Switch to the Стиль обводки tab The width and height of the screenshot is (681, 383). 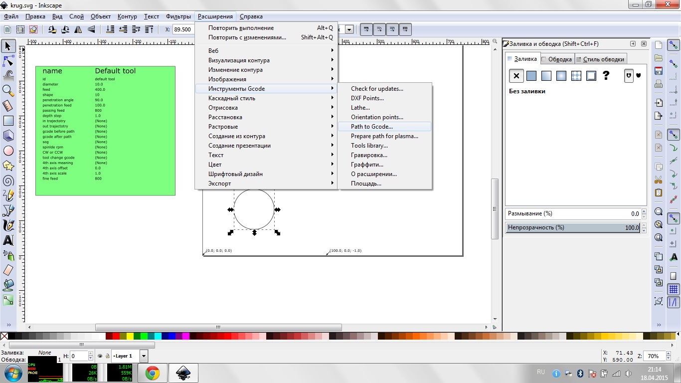click(x=600, y=59)
